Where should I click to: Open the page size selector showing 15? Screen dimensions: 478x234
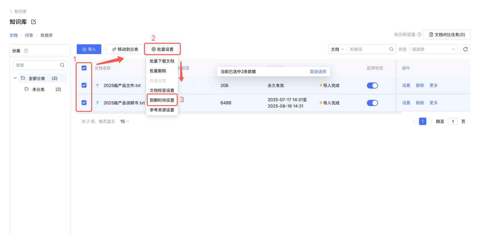tap(125, 121)
